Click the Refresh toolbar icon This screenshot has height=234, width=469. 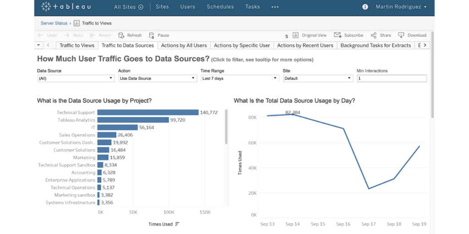121,35
